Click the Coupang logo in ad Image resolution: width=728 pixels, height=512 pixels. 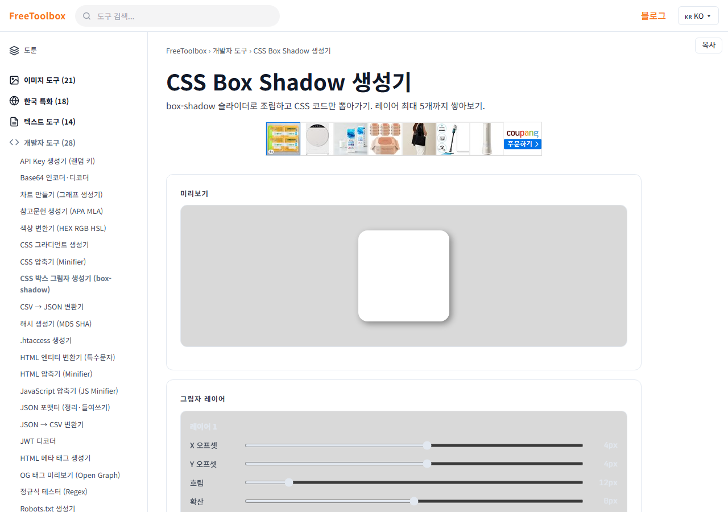click(x=522, y=133)
